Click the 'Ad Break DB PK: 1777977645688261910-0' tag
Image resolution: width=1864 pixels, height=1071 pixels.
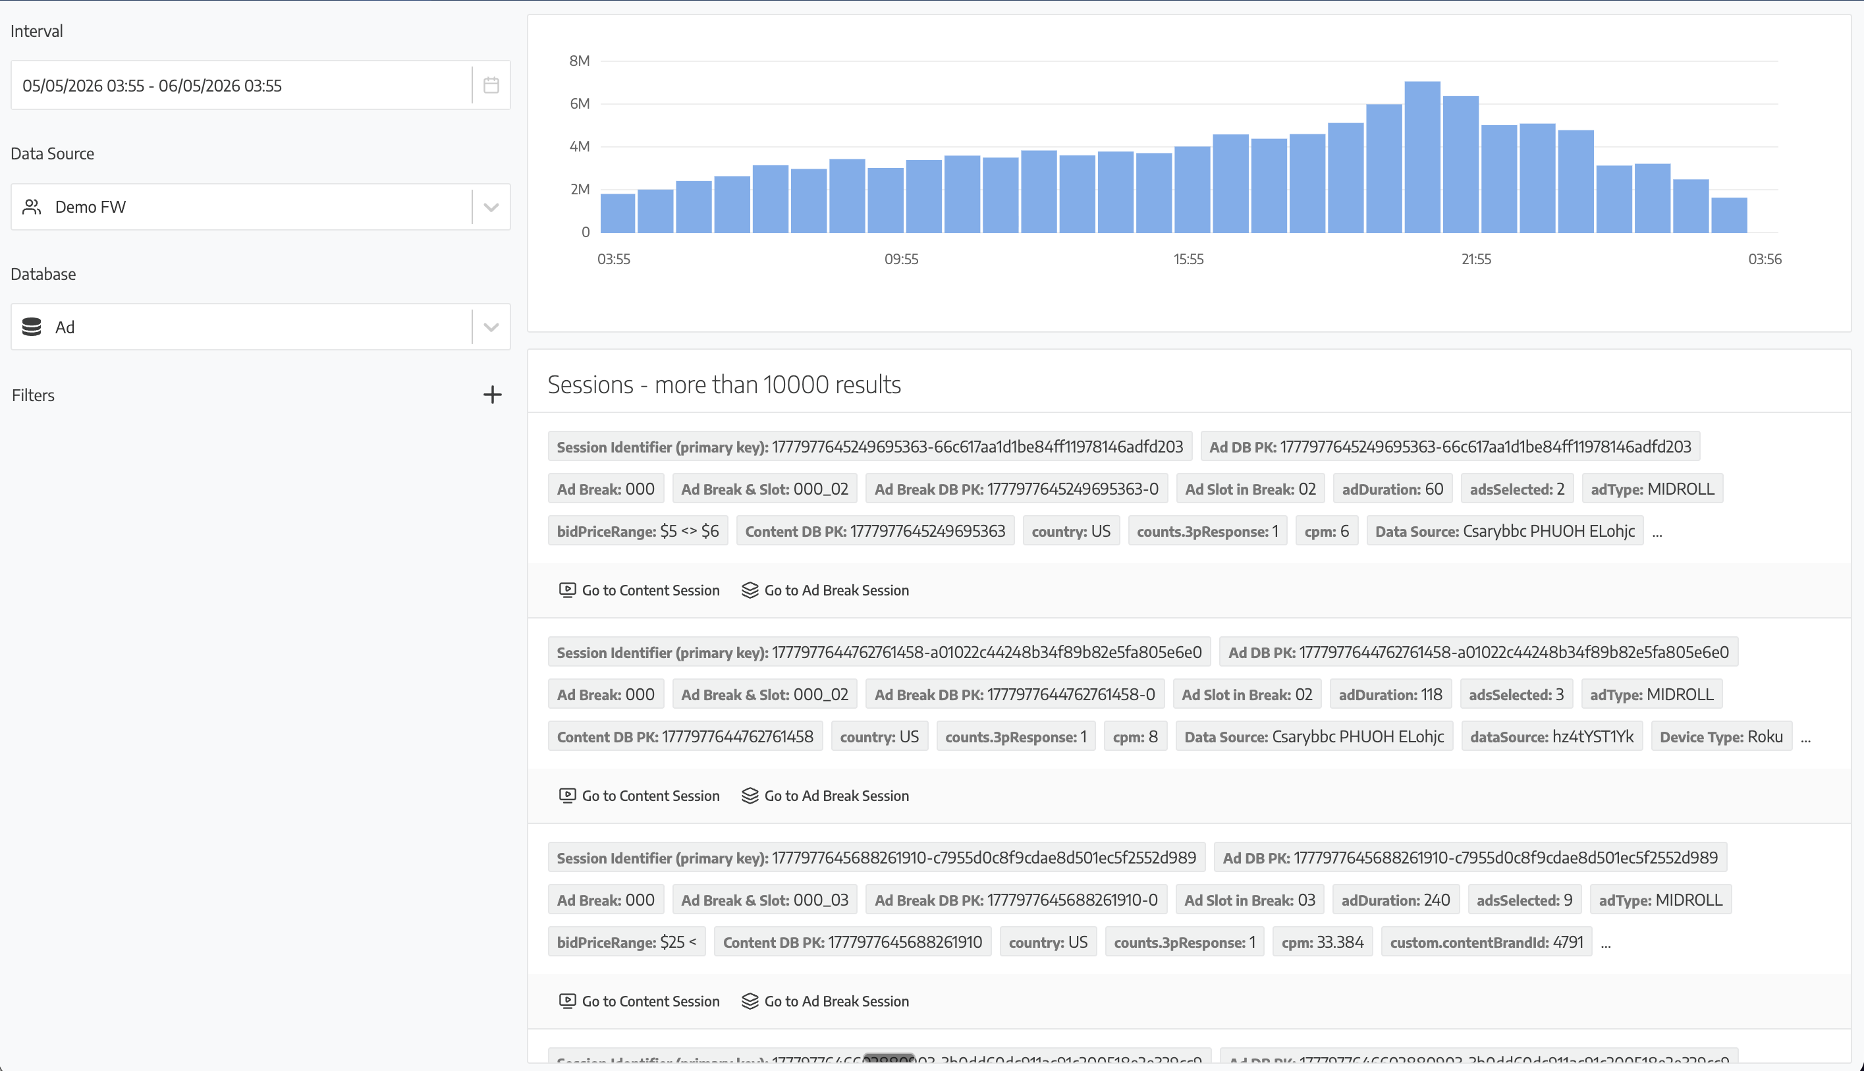point(1016,900)
